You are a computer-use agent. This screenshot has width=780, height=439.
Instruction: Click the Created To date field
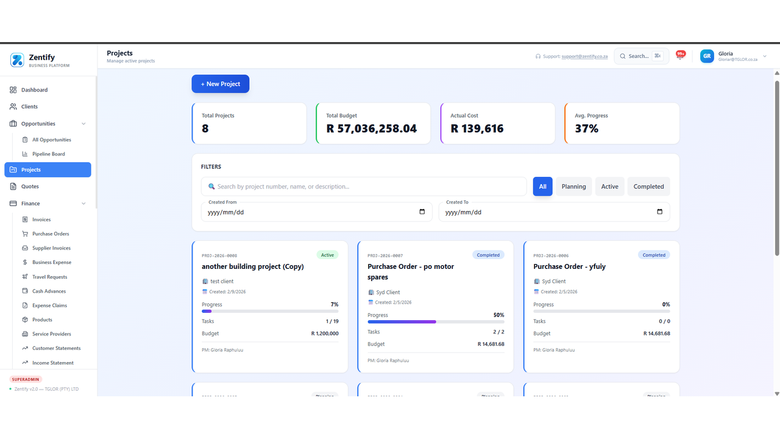(x=554, y=212)
